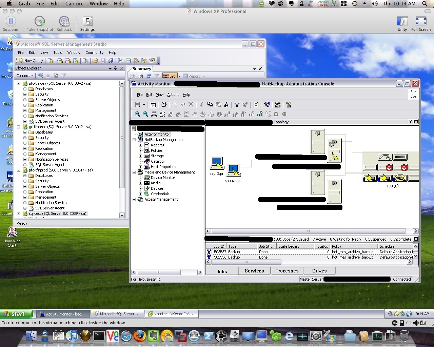Click the fit-to-window topology icon
Image resolution: width=434 pixels, height=347 pixels.
click(162, 114)
